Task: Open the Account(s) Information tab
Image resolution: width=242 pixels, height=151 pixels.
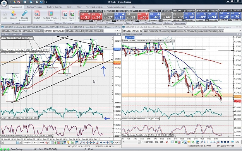Action: [x=208, y=31]
